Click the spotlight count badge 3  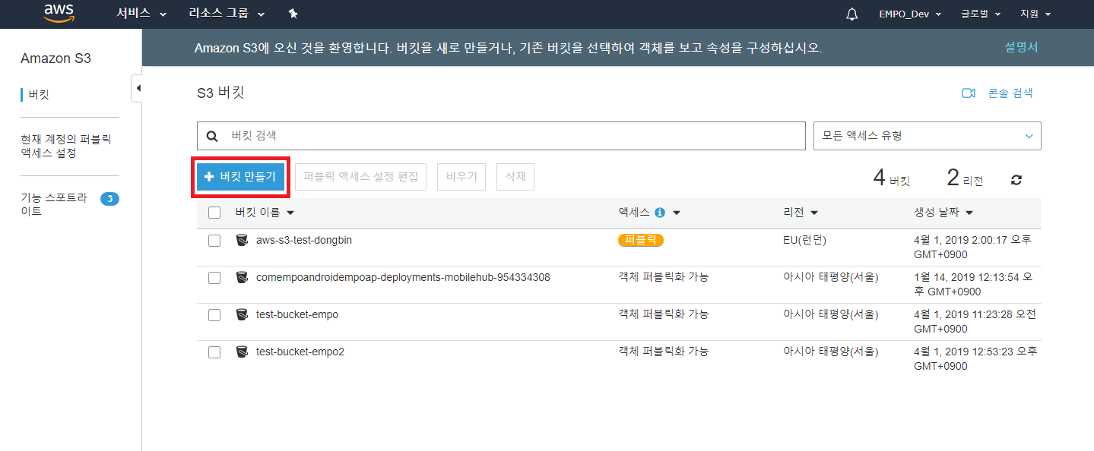click(110, 199)
